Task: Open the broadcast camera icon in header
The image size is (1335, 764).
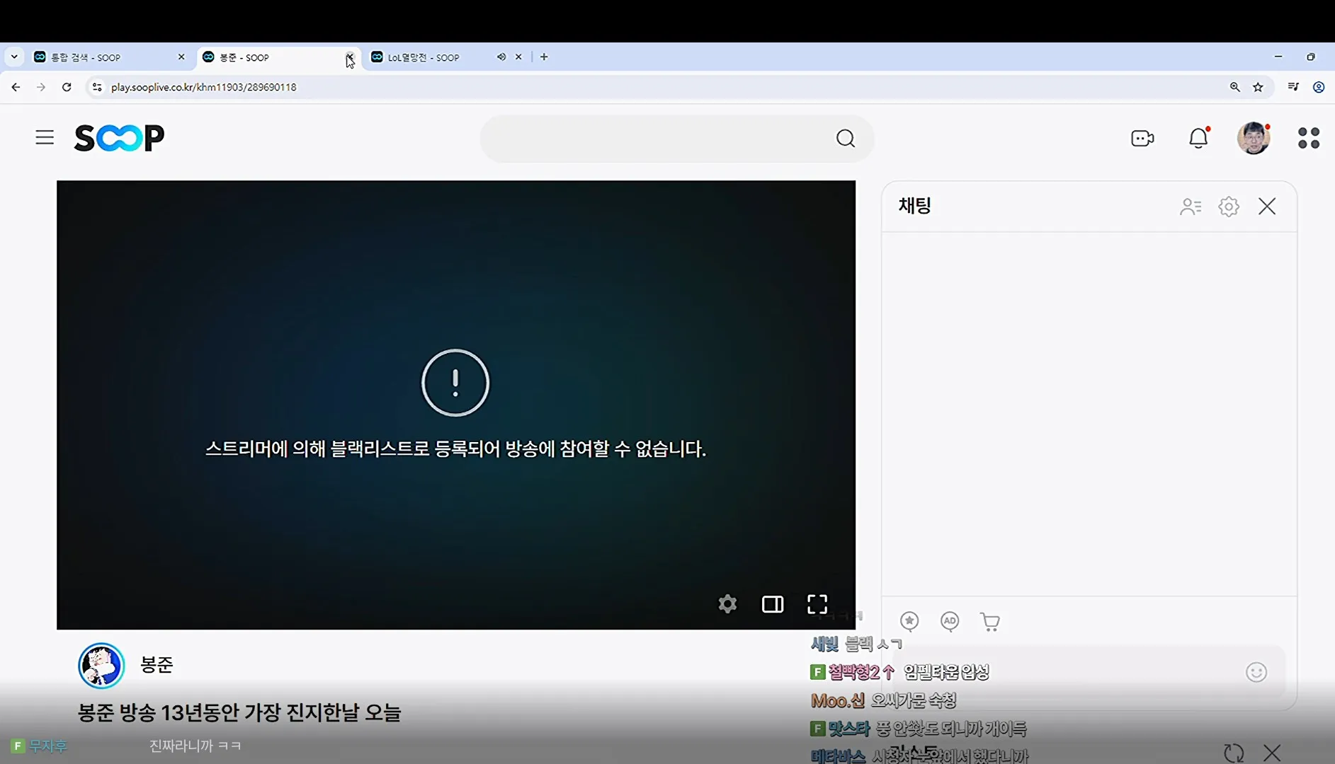Action: [x=1142, y=138]
